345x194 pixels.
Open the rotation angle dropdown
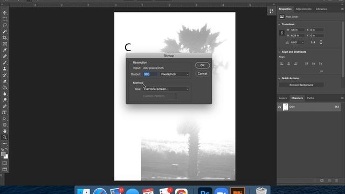[302, 43]
